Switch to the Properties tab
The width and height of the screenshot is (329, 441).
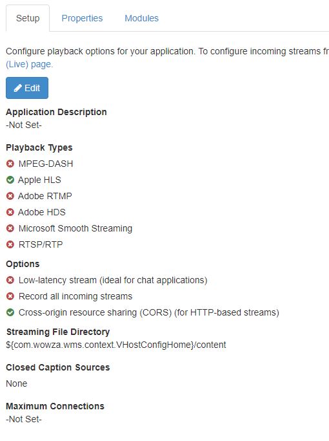pyautogui.click(x=82, y=18)
